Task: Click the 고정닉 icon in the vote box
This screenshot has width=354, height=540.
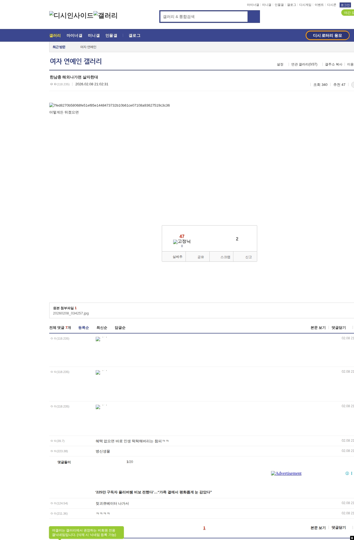Action: coord(182,242)
